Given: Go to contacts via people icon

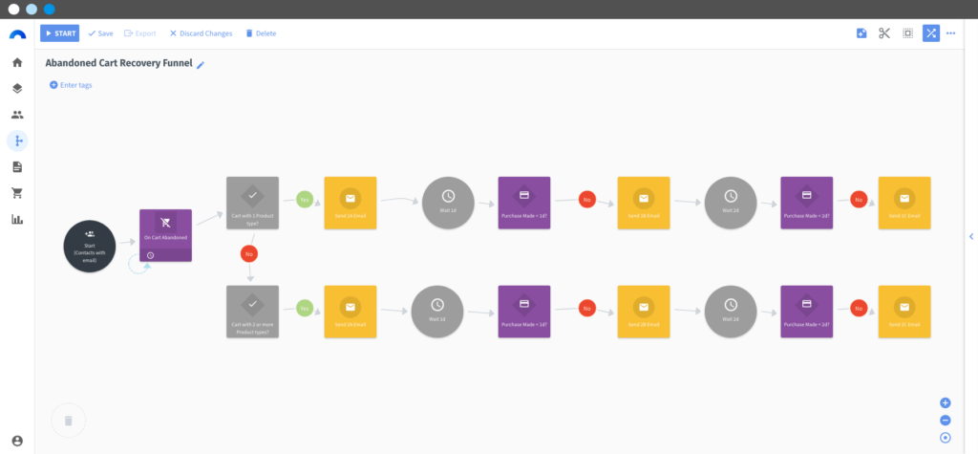Looking at the screenshot, I should click(17, 115).
